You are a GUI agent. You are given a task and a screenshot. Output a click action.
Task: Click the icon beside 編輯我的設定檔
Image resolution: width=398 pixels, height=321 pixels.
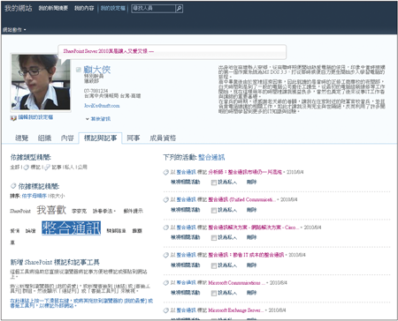click(13, 118)
